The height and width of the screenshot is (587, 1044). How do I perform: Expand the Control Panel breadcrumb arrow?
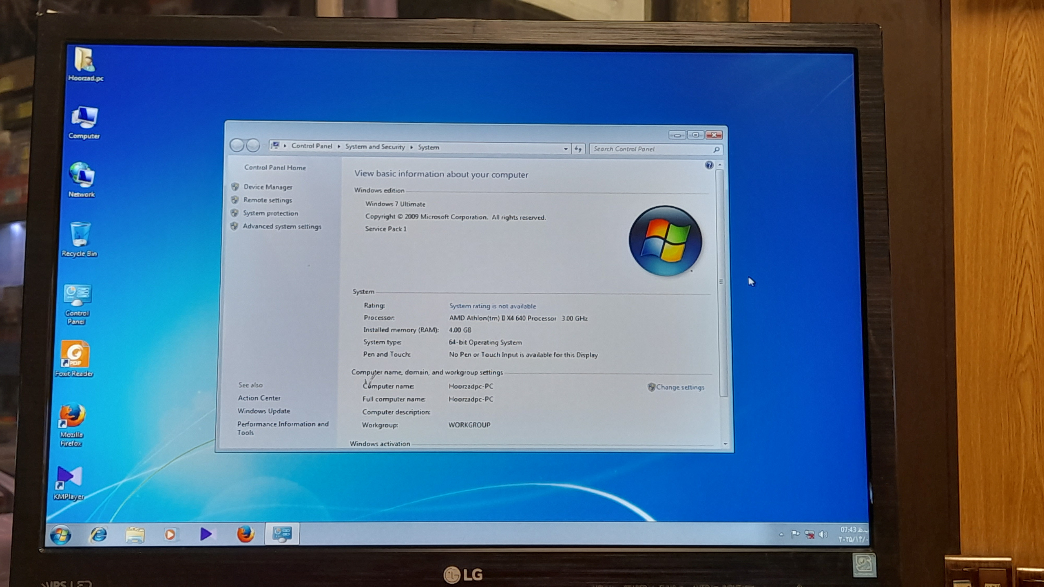(x=338, y=146)
